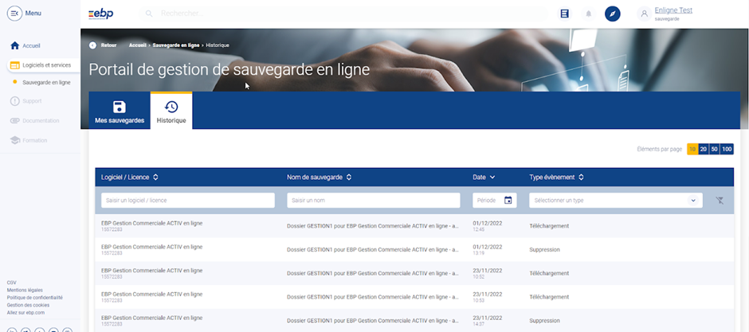Click the Formation graduation cap icon
The width and height of the screenshot is (749, 332).
click(15, 140)
